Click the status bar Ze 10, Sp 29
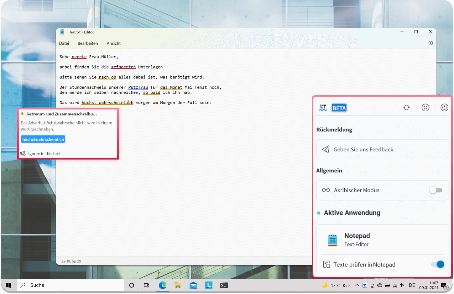 (x=71, y=261)
